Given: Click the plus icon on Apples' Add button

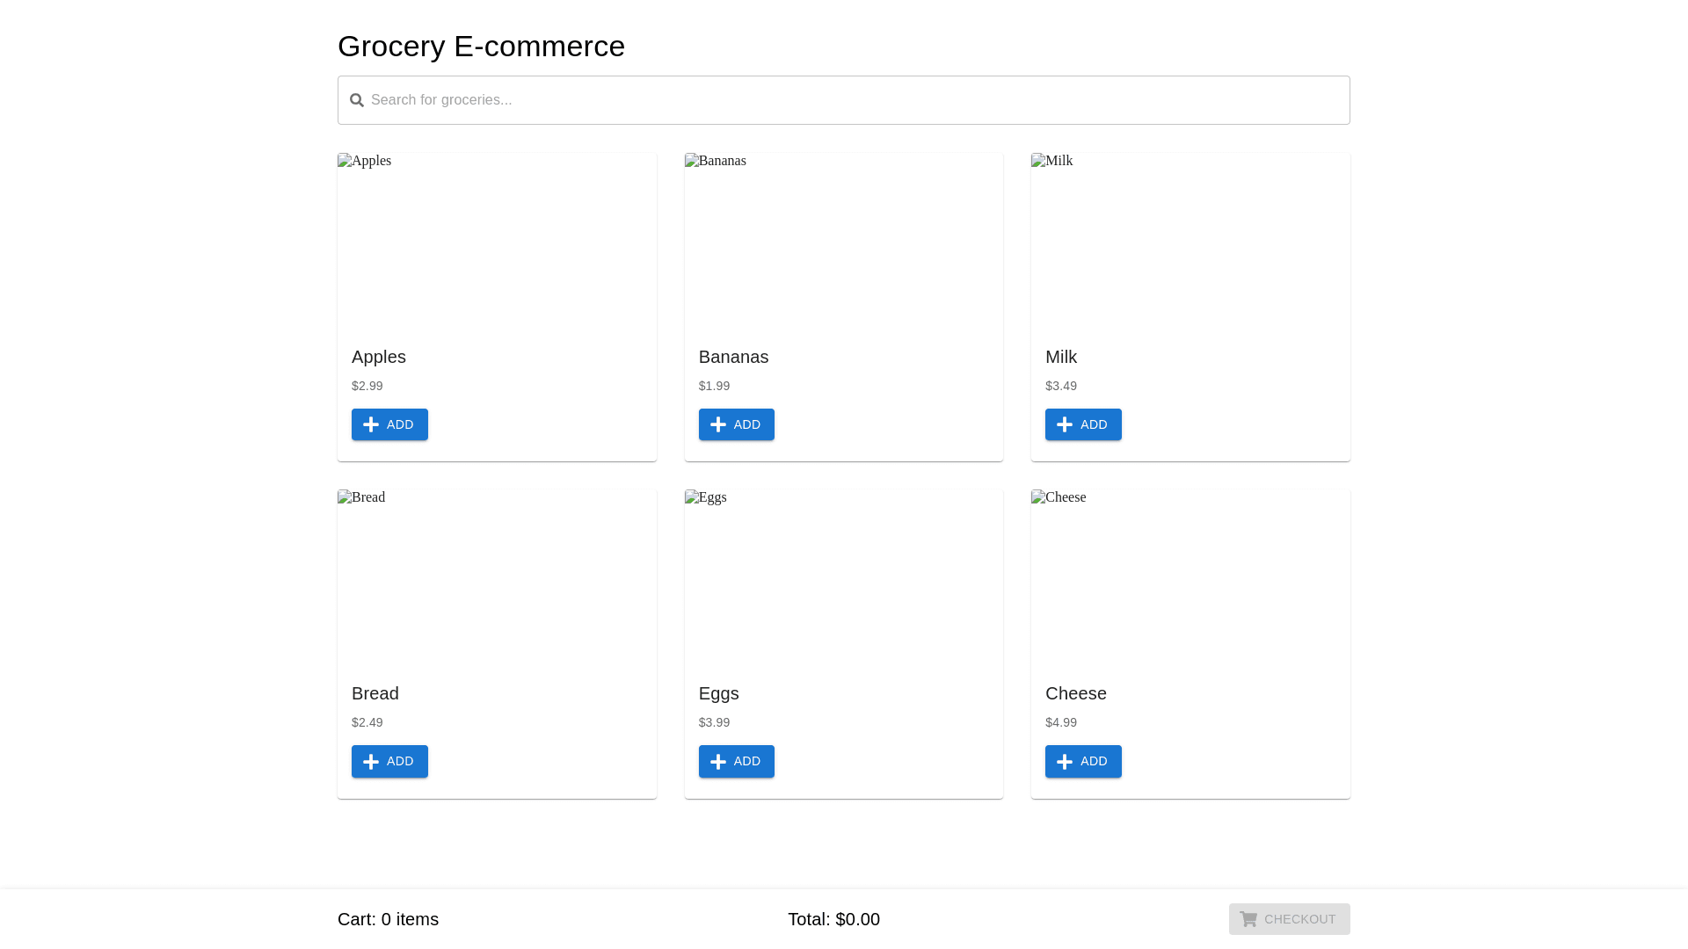Looking at the screenshot, I should 371,425.
